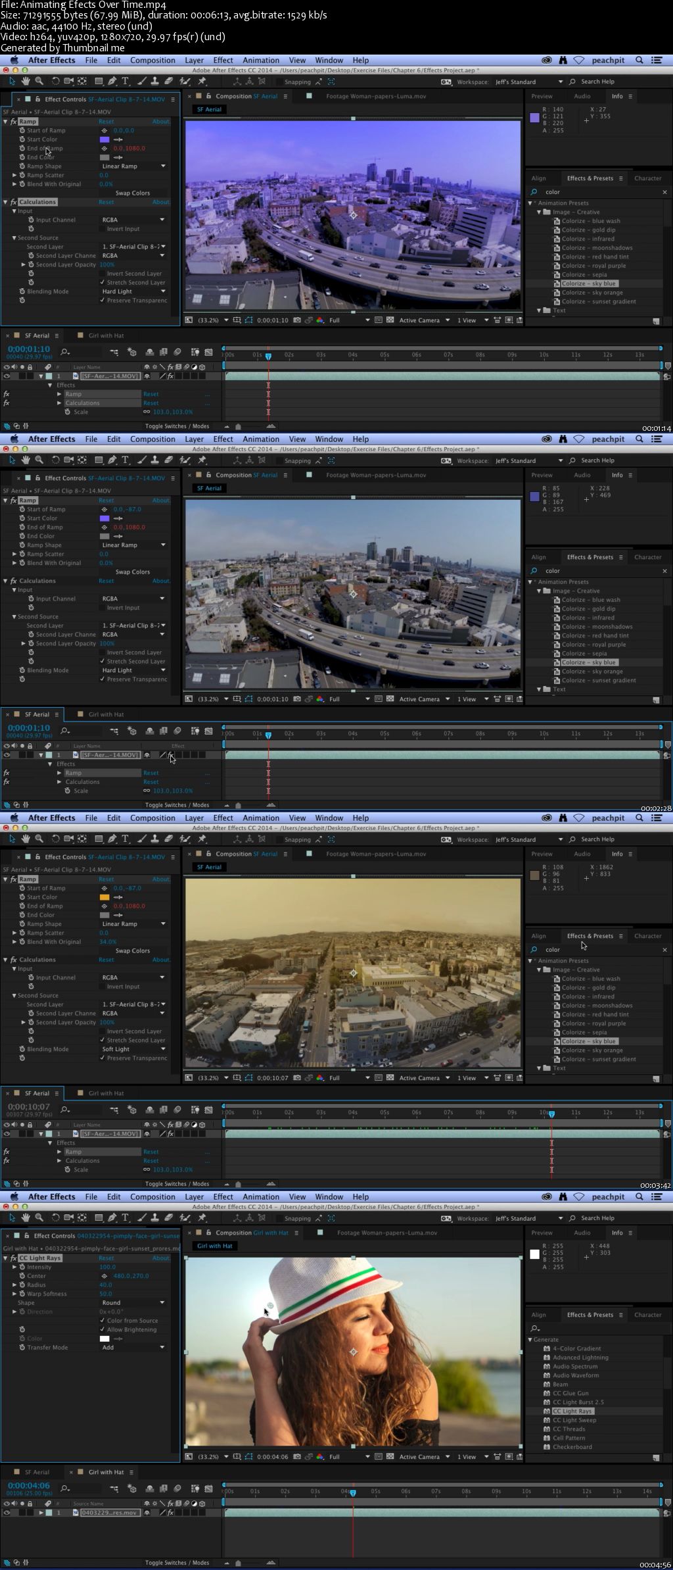Clear the 'color' search in 00:03:42 Effects panel
The image size is (673, 1570).
click(664, 950)
